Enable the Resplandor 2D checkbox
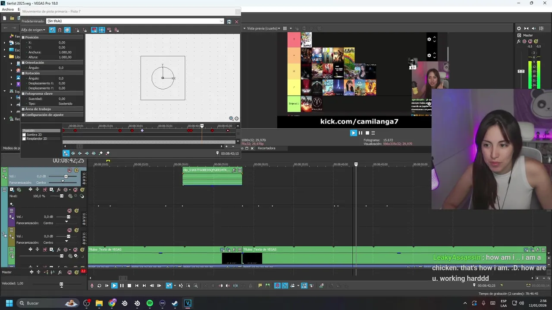Viewport: 552px width, 310px height. tap(24, 139)
